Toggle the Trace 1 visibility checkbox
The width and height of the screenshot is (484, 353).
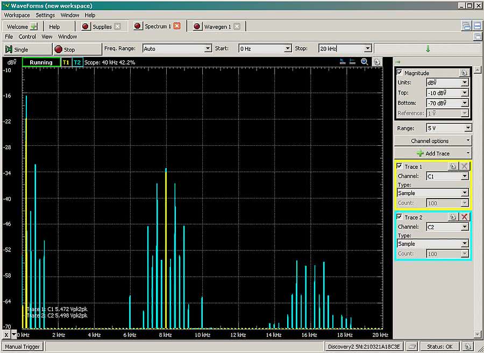[400, 166]
